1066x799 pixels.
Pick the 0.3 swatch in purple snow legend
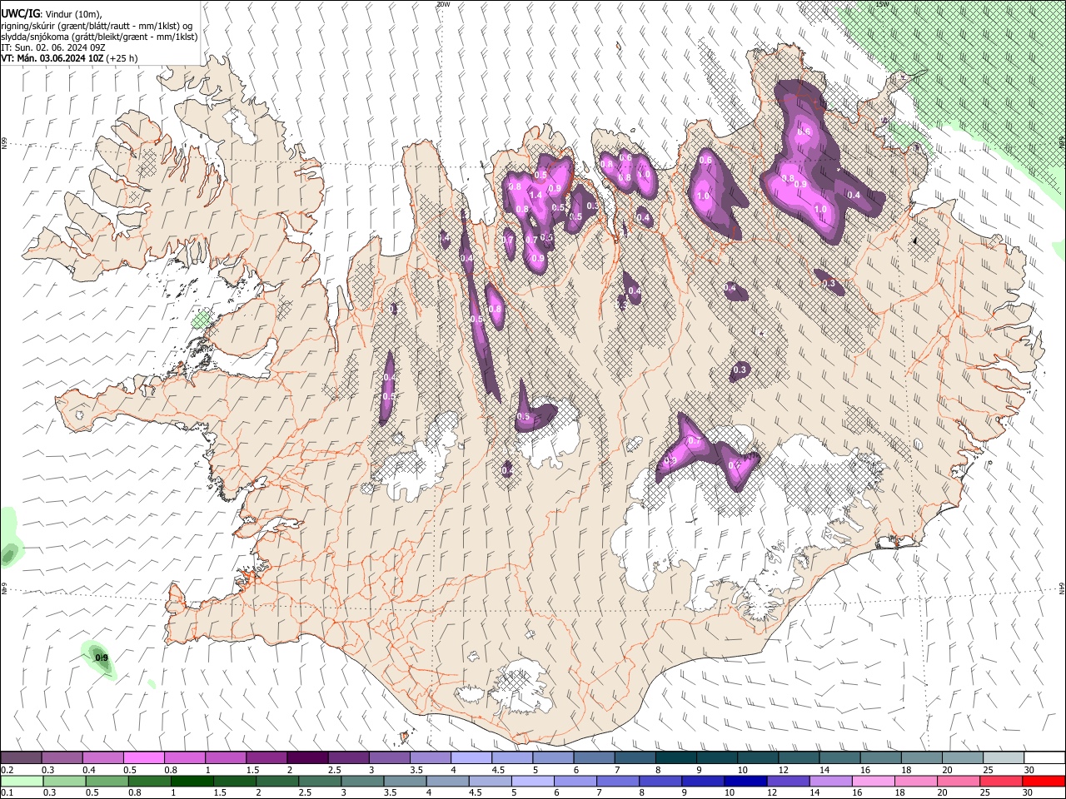tap(62, 758)
